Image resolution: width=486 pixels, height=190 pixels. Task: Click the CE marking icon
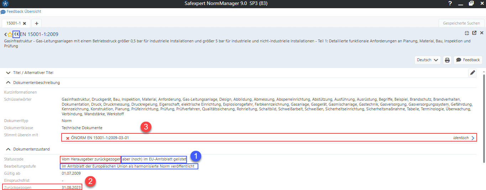[x=16, y=34]
